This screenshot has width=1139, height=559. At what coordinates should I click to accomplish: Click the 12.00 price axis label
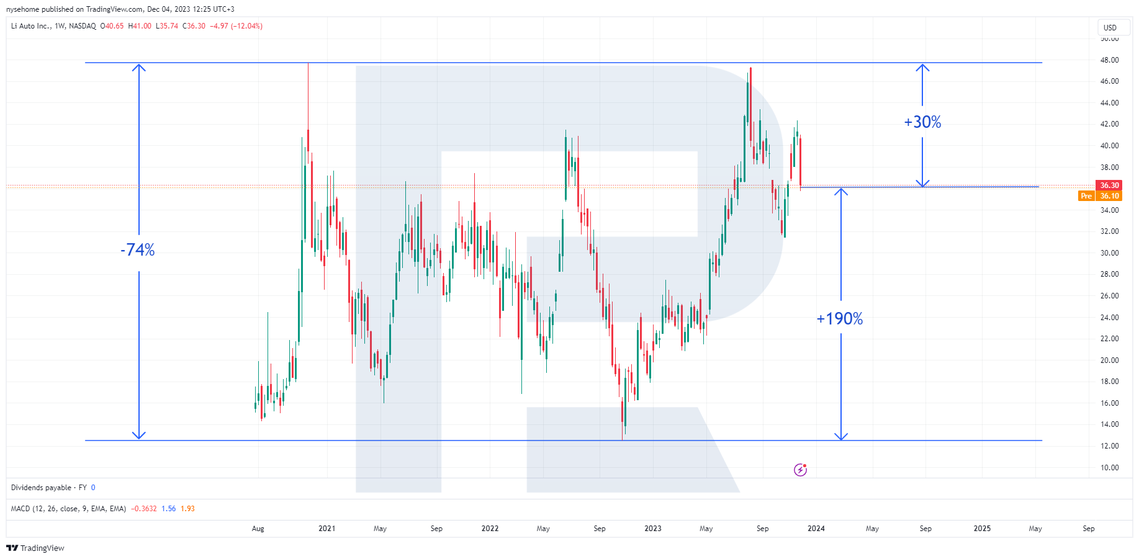pyautogui.click(x=1109, y=446)
